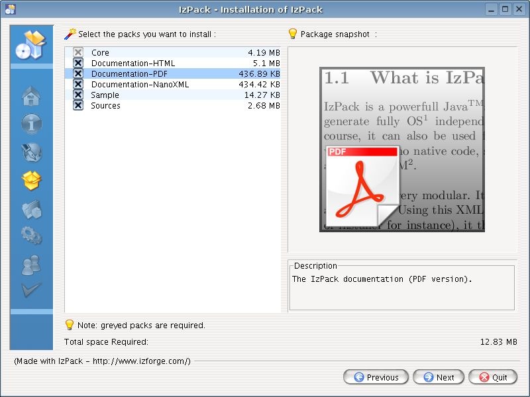530x397 pixels.
Task: Minimize the IzPack installer window
Action: pyautogui.click(x=491, y=9)
